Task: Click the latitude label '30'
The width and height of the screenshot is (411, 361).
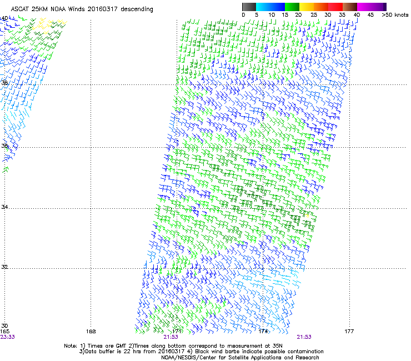Action: (x=4, y=326)
